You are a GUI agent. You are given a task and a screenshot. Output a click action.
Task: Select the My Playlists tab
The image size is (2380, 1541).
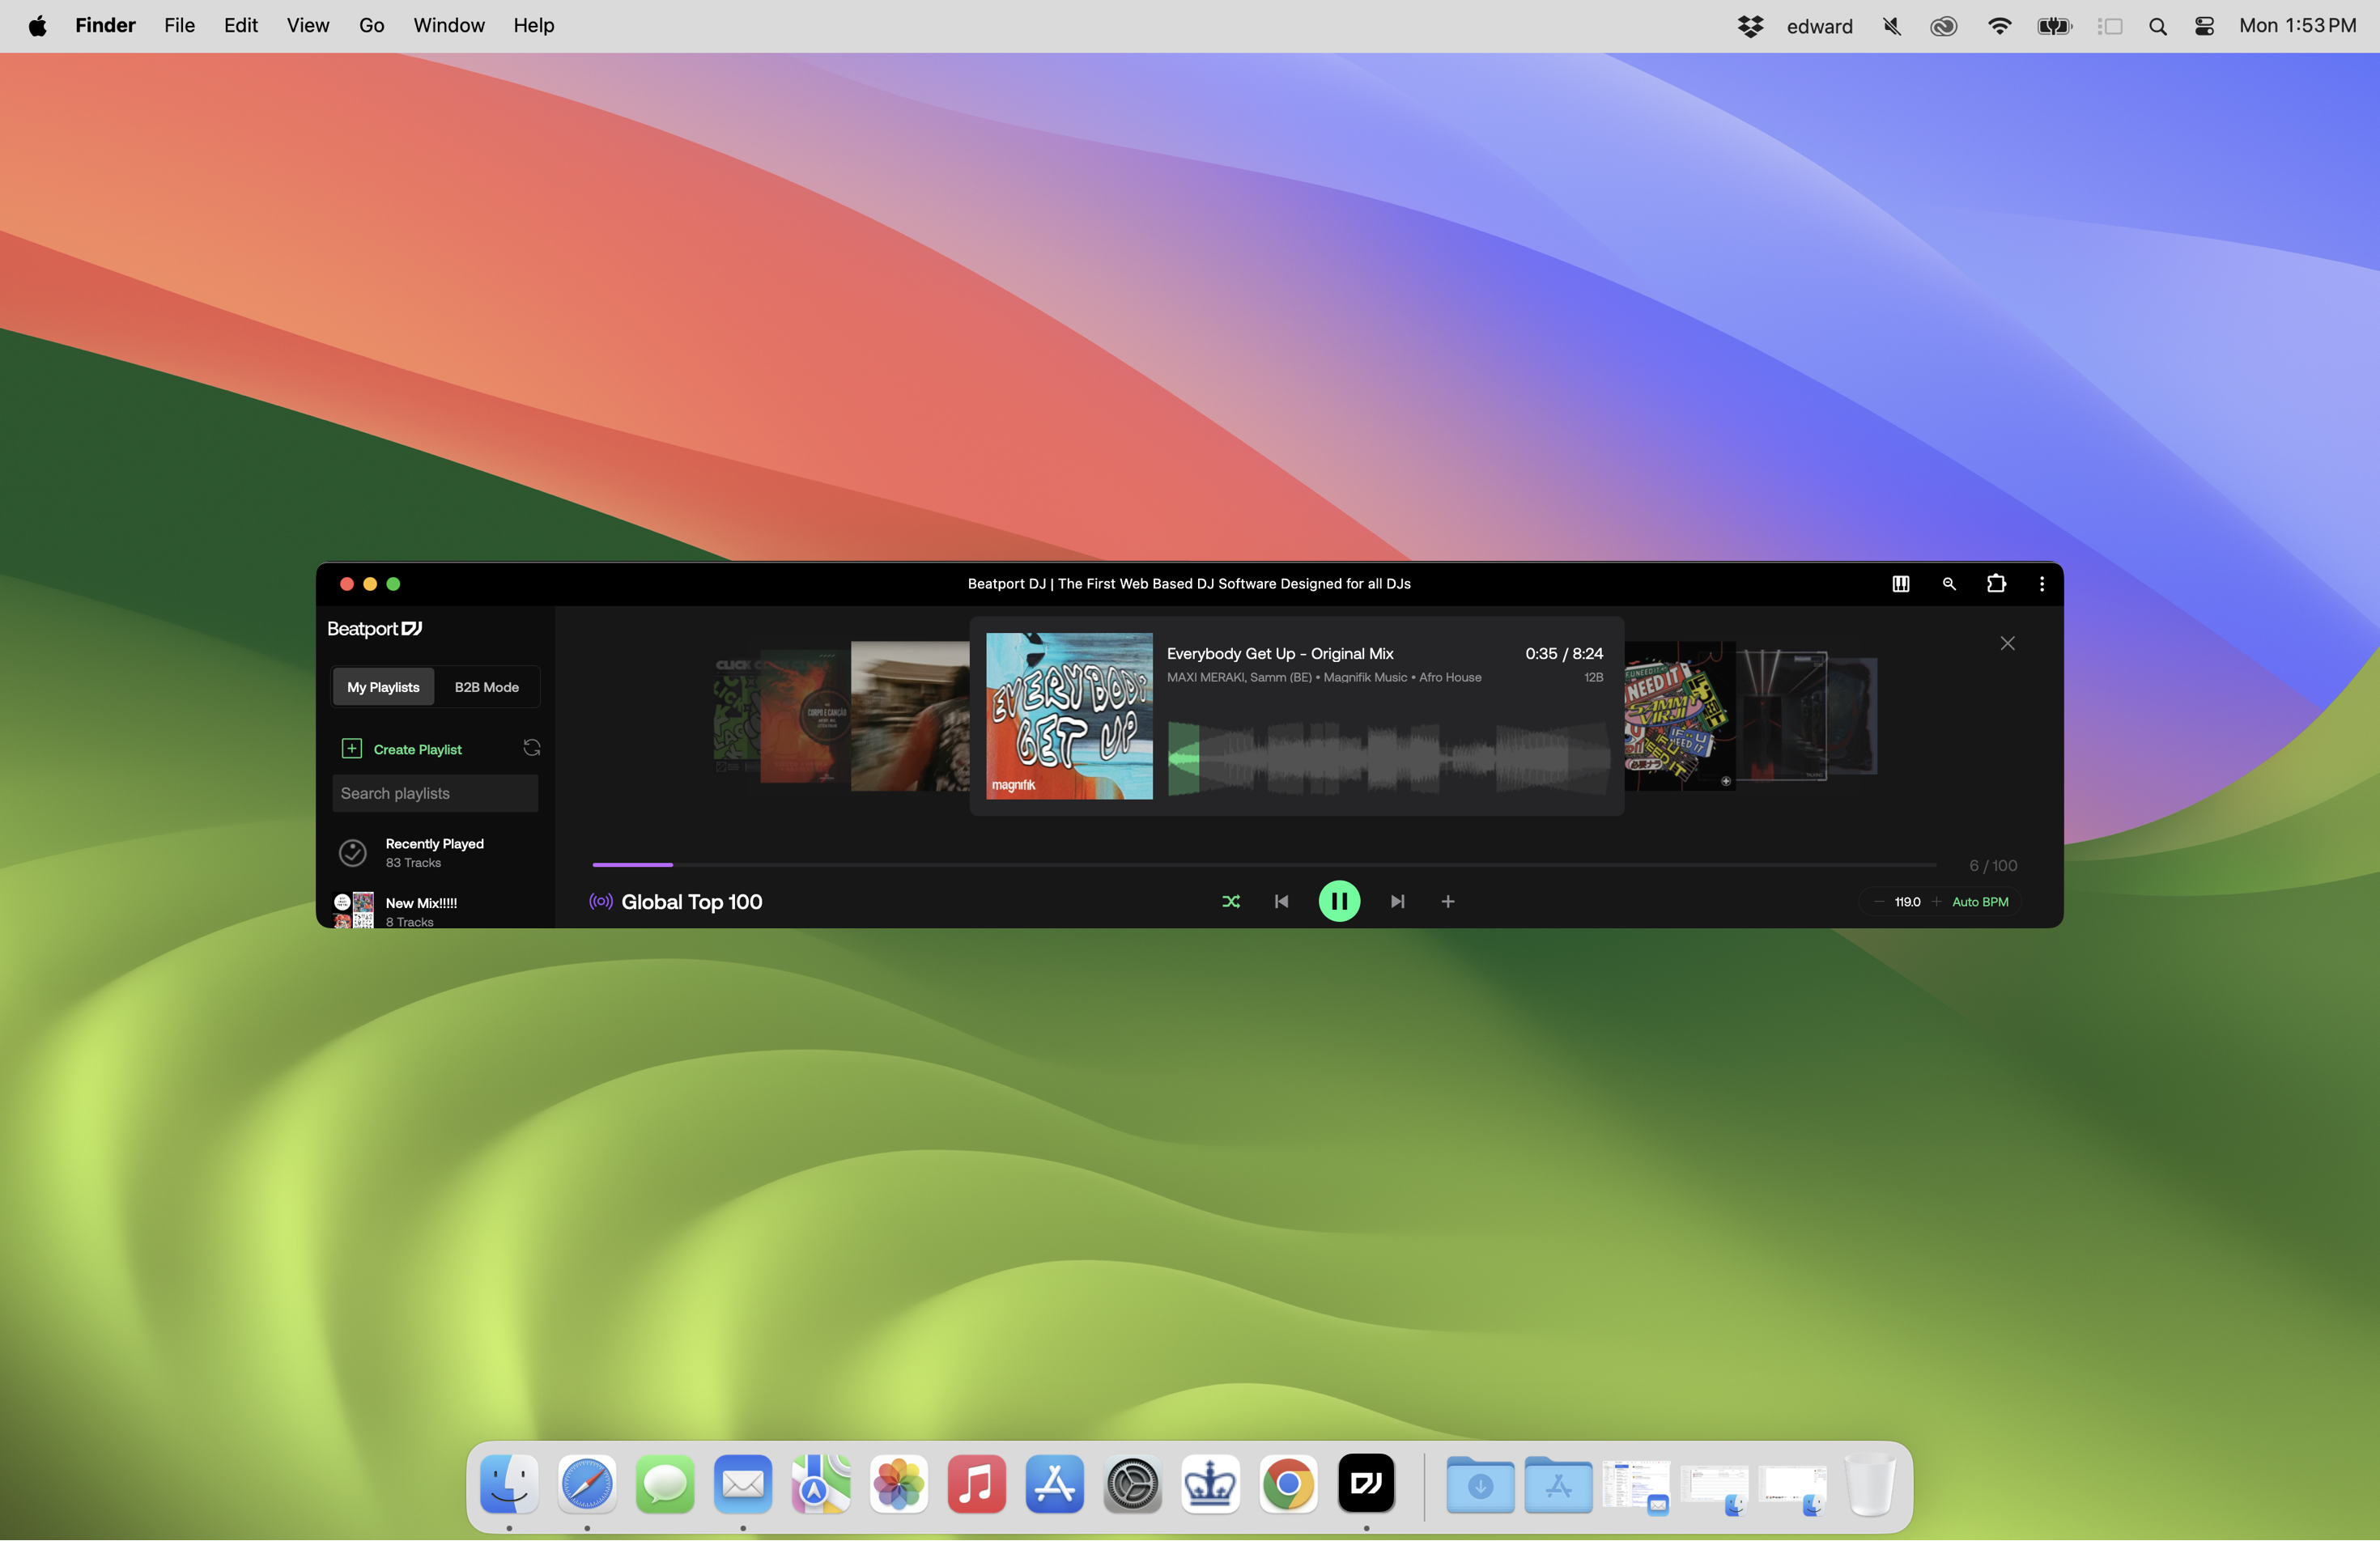pos(383,687)
